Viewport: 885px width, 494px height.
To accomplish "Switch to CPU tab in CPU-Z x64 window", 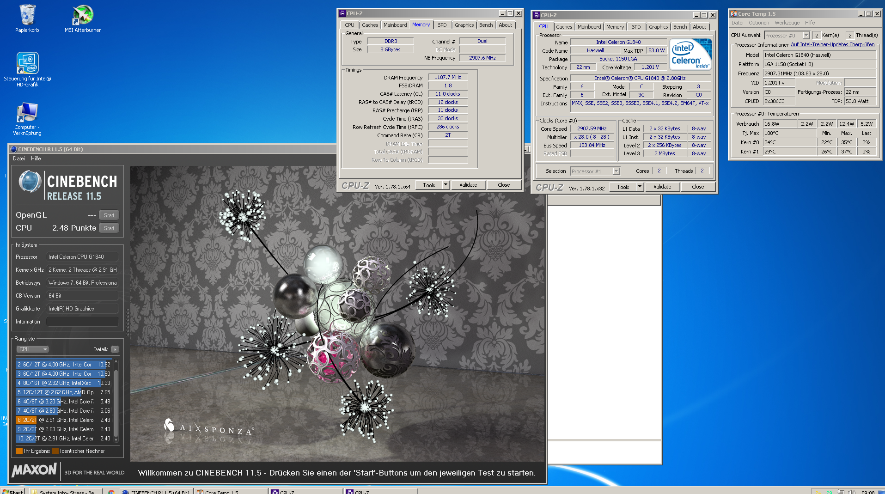I will click(350, 25).
